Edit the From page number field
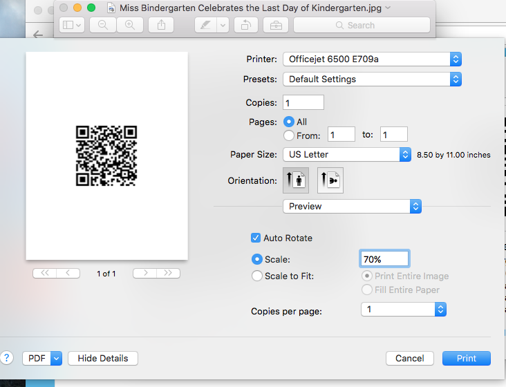Screen dimensions: 506x387 point(341,135)
